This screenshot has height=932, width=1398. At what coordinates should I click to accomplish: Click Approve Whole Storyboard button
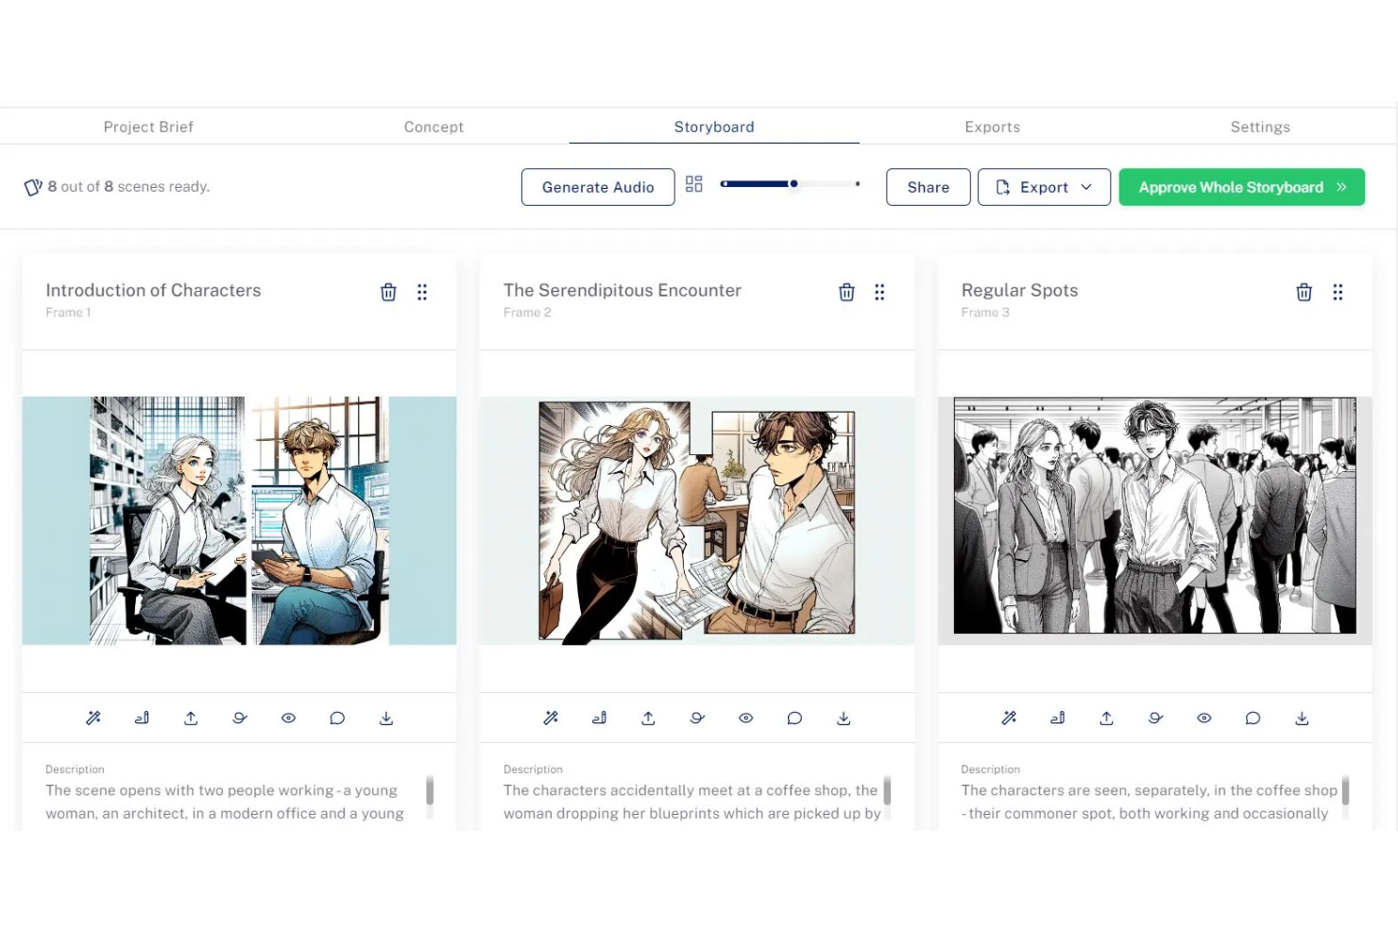coord(1241,187)
